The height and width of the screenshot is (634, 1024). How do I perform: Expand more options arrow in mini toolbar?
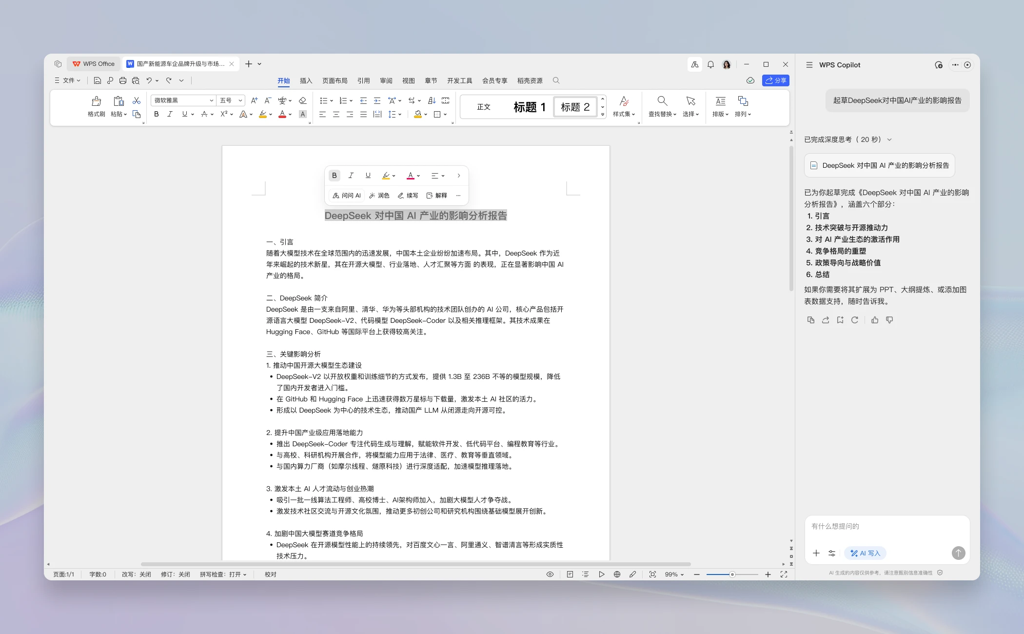point(458,176)
